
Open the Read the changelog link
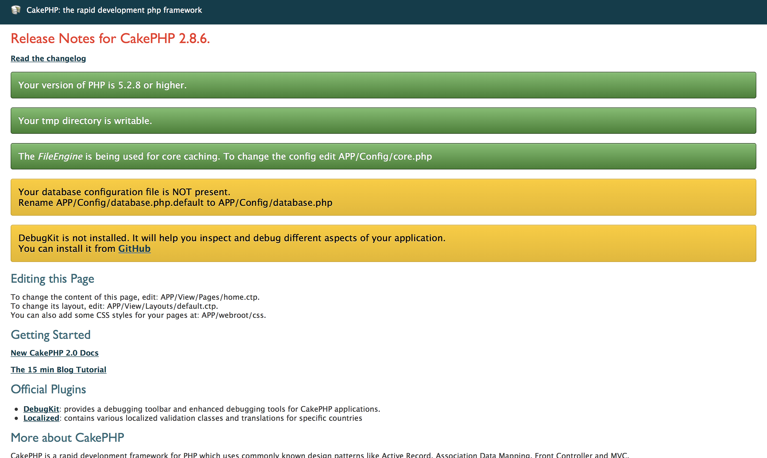(48, 58)
